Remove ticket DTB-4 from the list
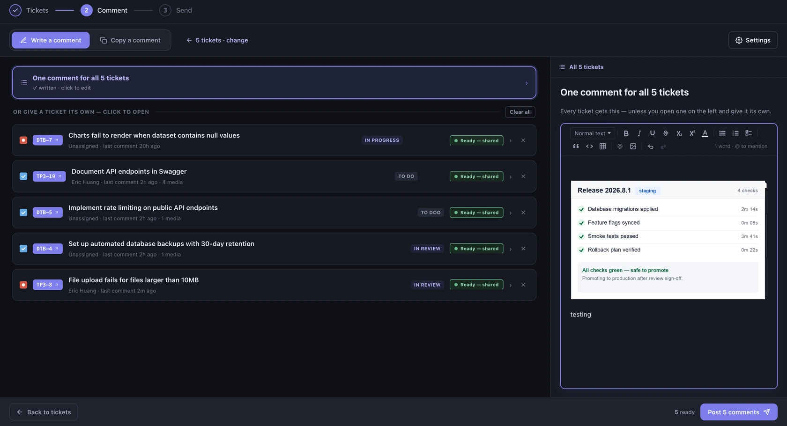 (x=523, y=249)
